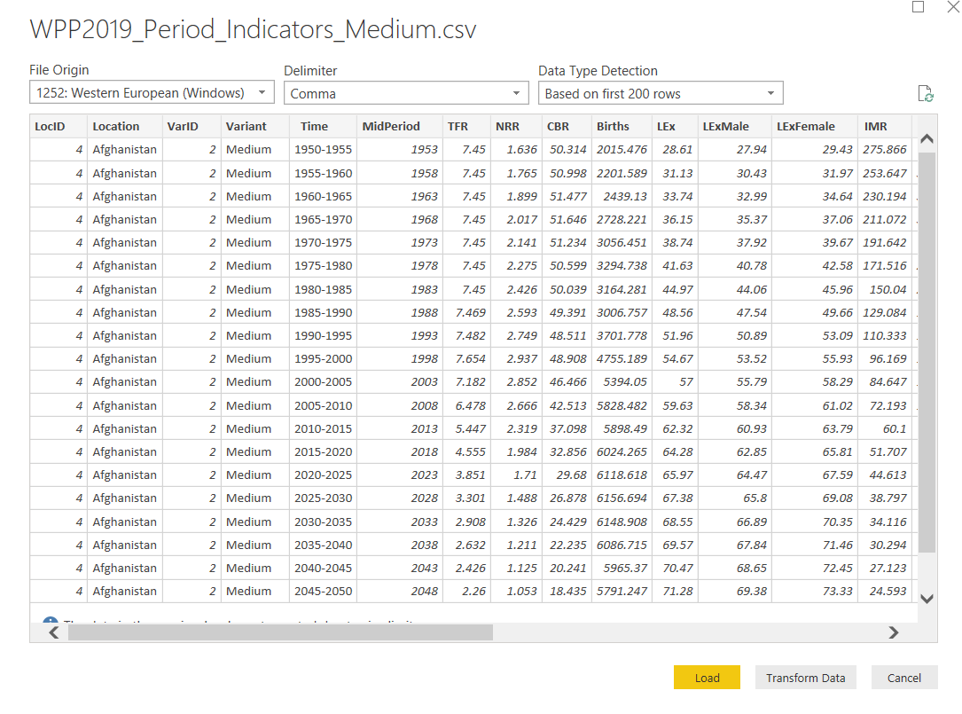Click the preview table's scroll-down arrow
Screen dimensions: 962x714
point(927,599)
